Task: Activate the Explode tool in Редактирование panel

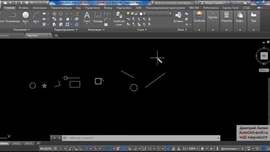Action: [77, 19]
